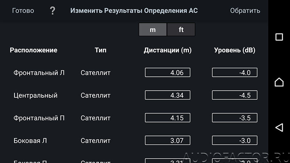Edit Фронтальный П distance field 4.15
290x163 pixels.
pos(167,118)
